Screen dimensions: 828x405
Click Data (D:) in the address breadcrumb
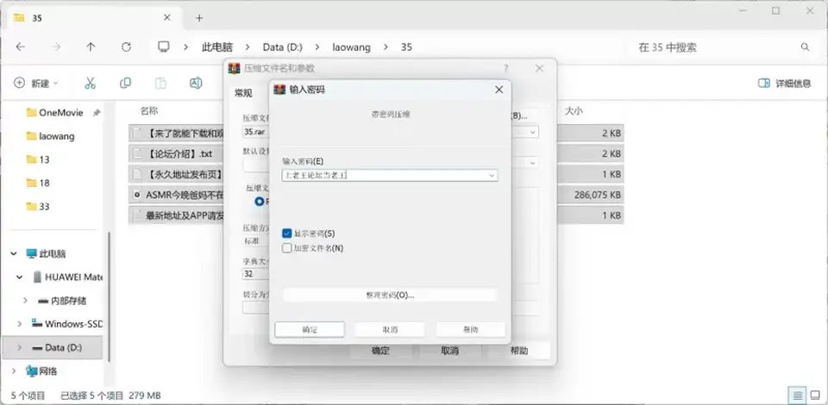[x=283, y=47]
